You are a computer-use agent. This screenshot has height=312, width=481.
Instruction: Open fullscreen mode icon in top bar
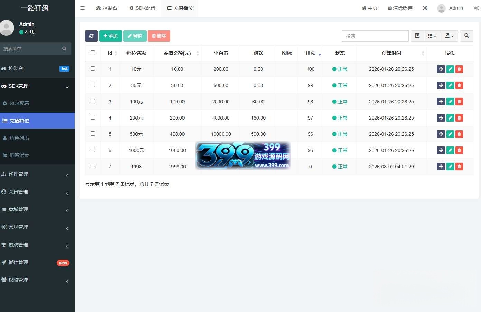tap(425, 8)
